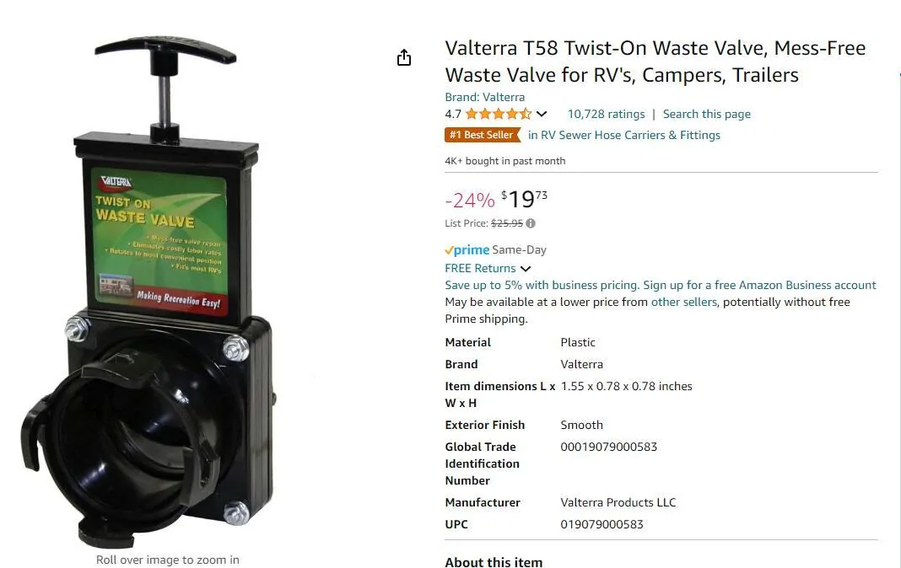Screen dimensions: 901x568
Task: Click the 4.7 rating number
Action: click(x=453, y=114)
